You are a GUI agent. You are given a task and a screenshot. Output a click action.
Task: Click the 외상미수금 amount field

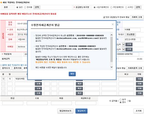[86, 103]
